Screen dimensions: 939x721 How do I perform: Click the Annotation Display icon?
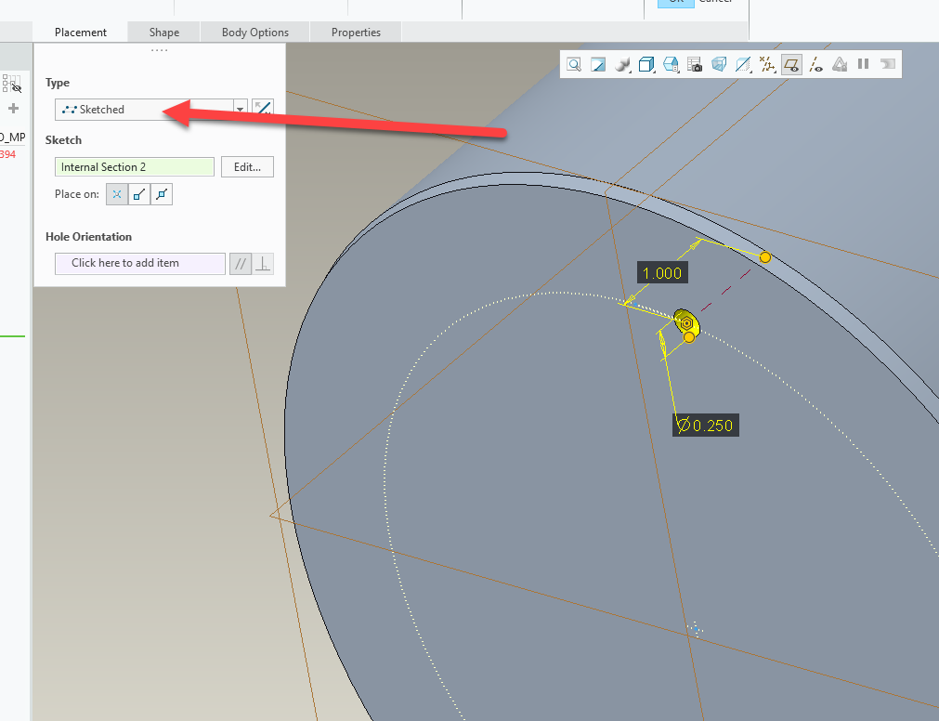point(840,64)
